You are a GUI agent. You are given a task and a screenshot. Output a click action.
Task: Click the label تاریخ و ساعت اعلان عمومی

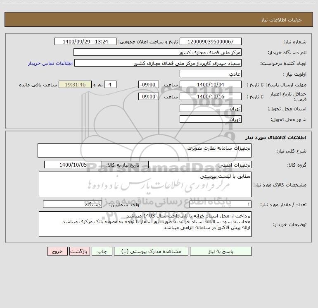[x=148, y=42]
